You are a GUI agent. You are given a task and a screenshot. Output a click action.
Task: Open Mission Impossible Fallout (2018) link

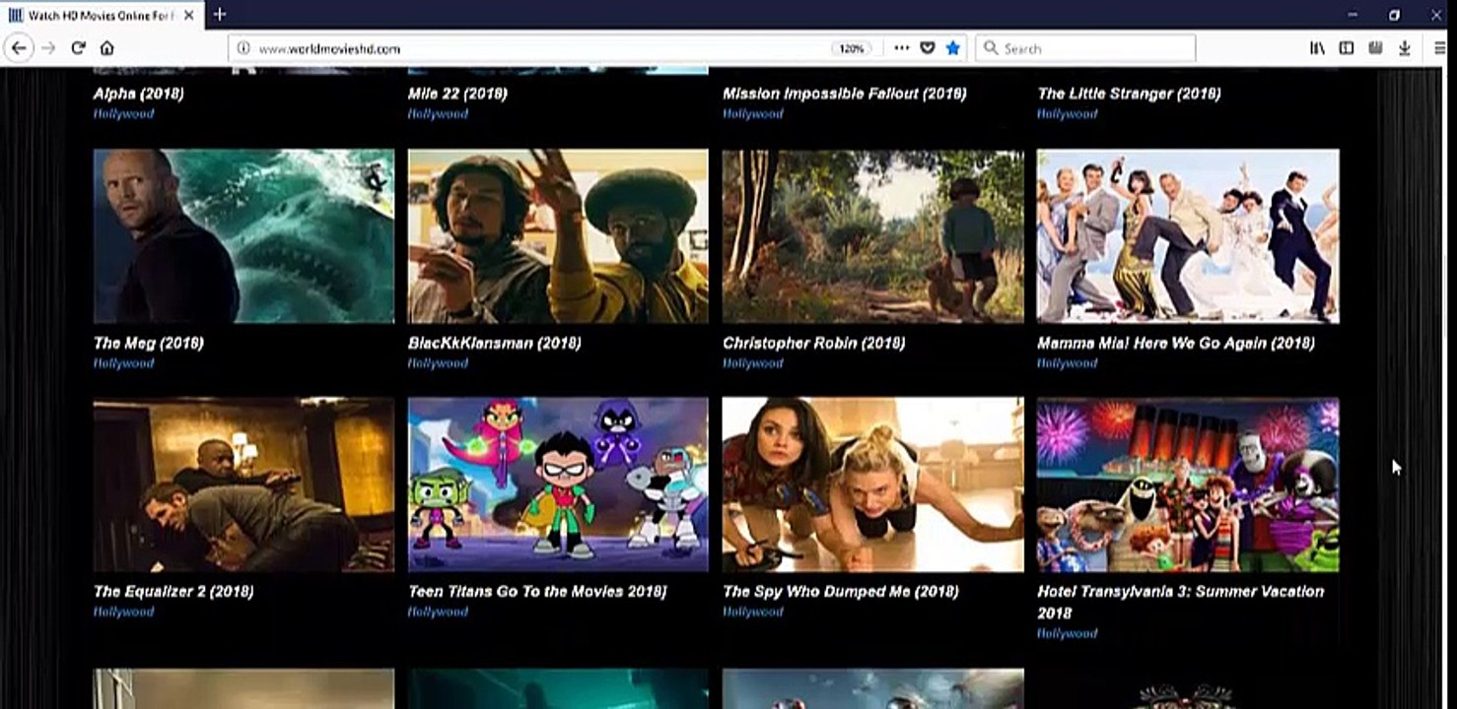pyautogui.click(x=845, y=94)
